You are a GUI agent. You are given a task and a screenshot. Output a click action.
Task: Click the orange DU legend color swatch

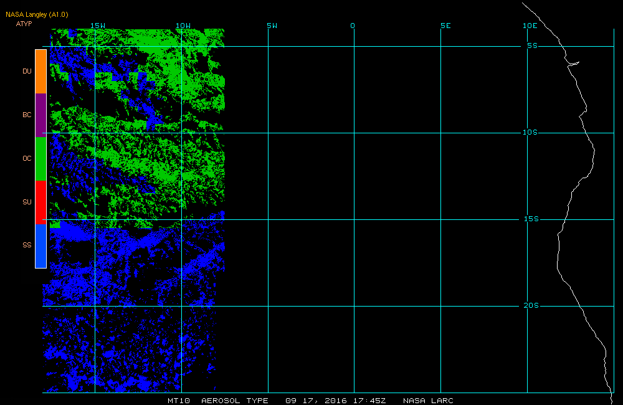pyautogui.click(x=41, y=72)
